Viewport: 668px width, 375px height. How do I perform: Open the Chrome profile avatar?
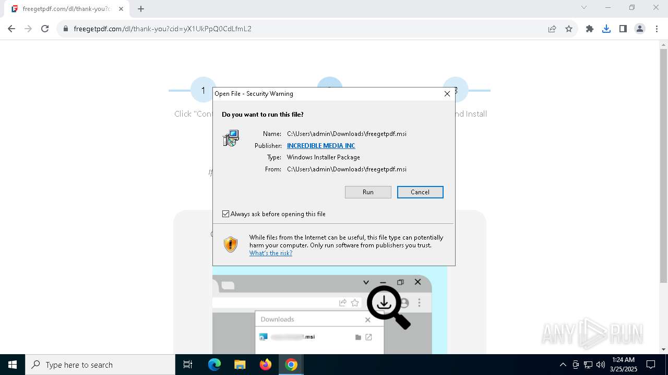(640, 29)
